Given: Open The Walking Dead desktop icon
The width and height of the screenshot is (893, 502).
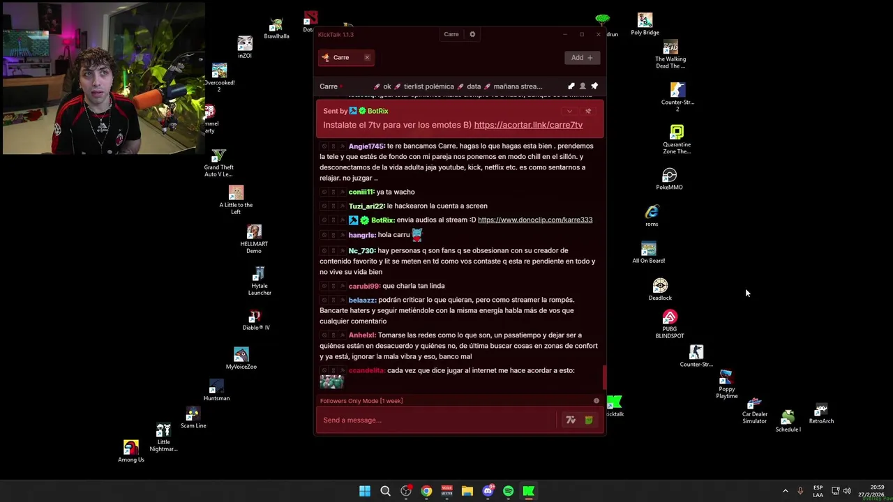Looking at the screenshot, I should (x=670, y=54).
